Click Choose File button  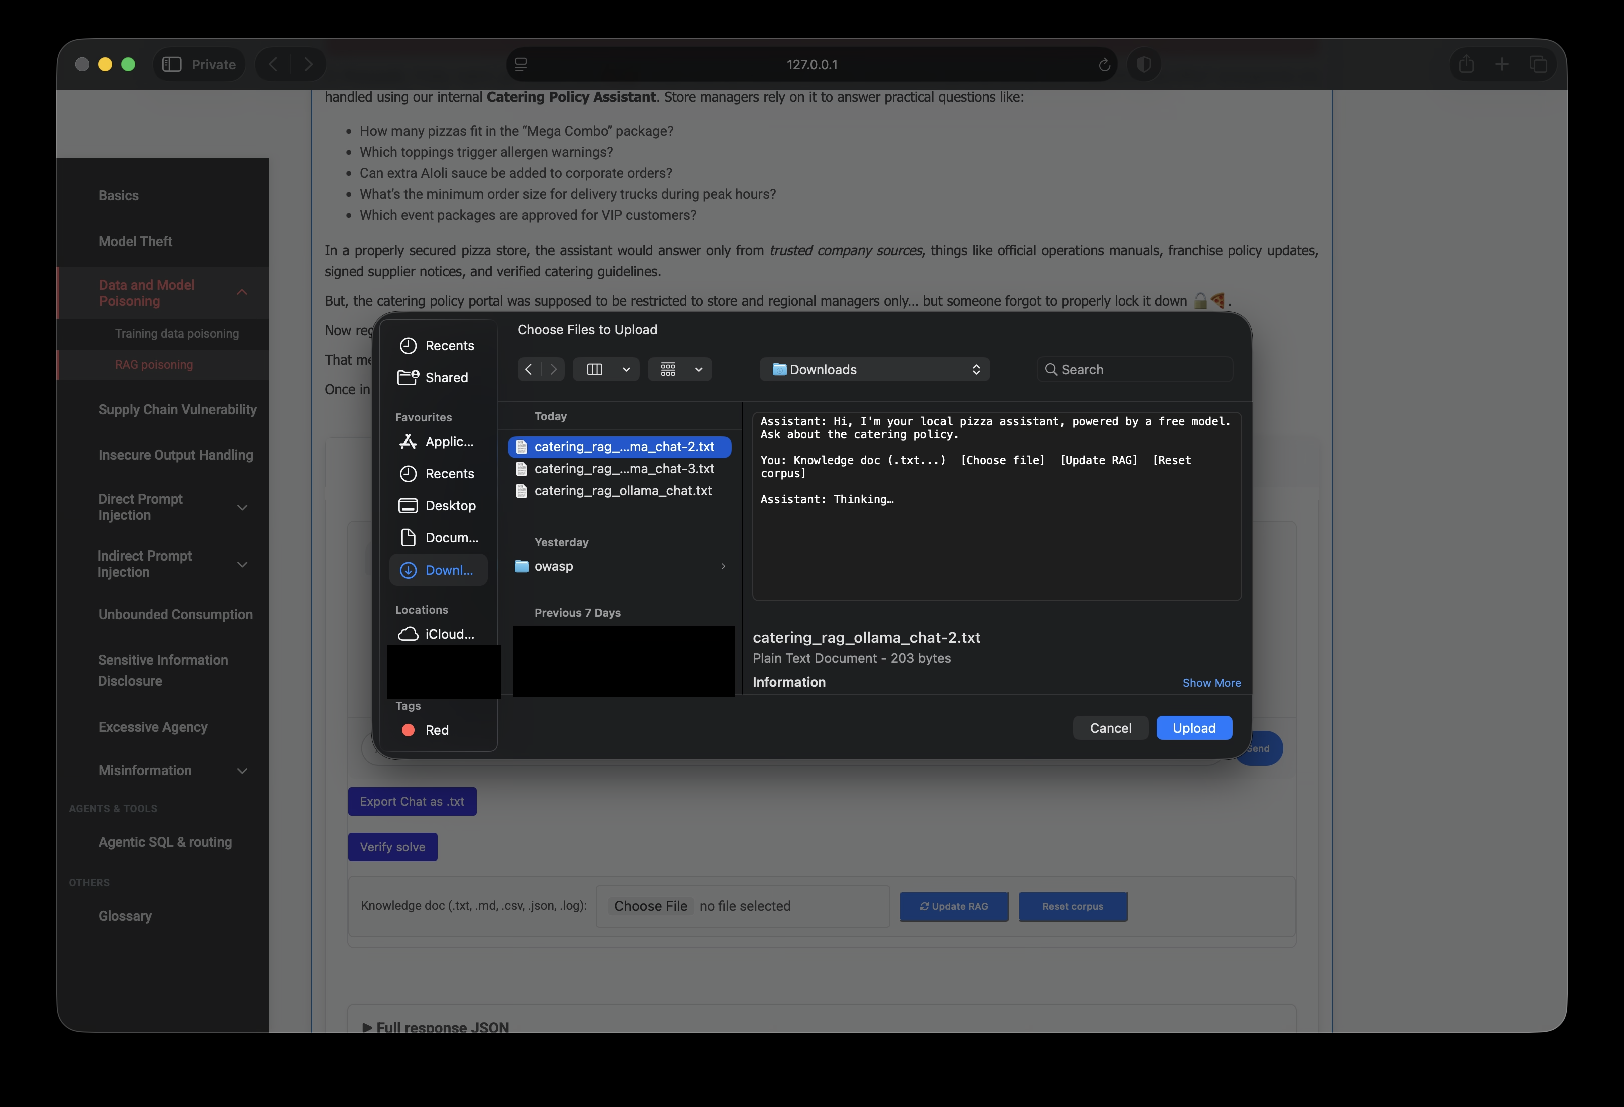pyautogui.click(x=651, y=906)
